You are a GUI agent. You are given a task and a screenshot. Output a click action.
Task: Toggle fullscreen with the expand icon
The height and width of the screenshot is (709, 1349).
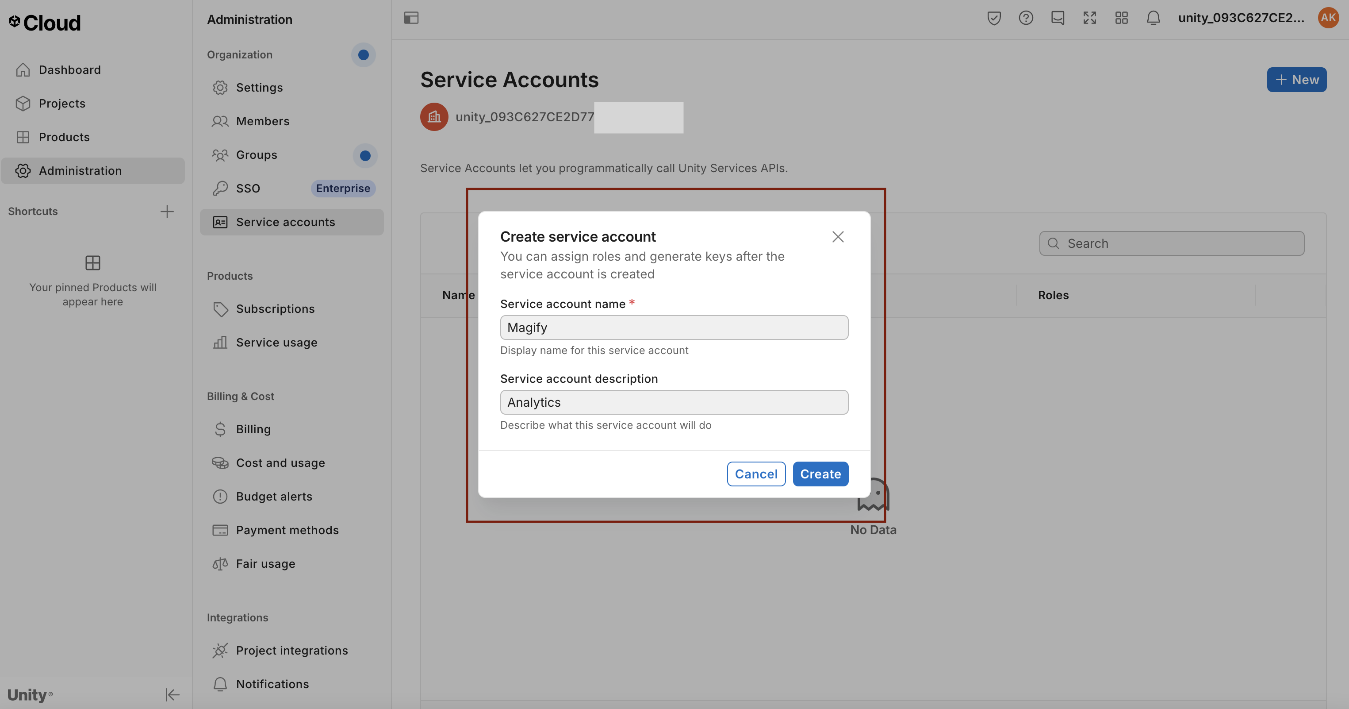(x=1090, y=18)
